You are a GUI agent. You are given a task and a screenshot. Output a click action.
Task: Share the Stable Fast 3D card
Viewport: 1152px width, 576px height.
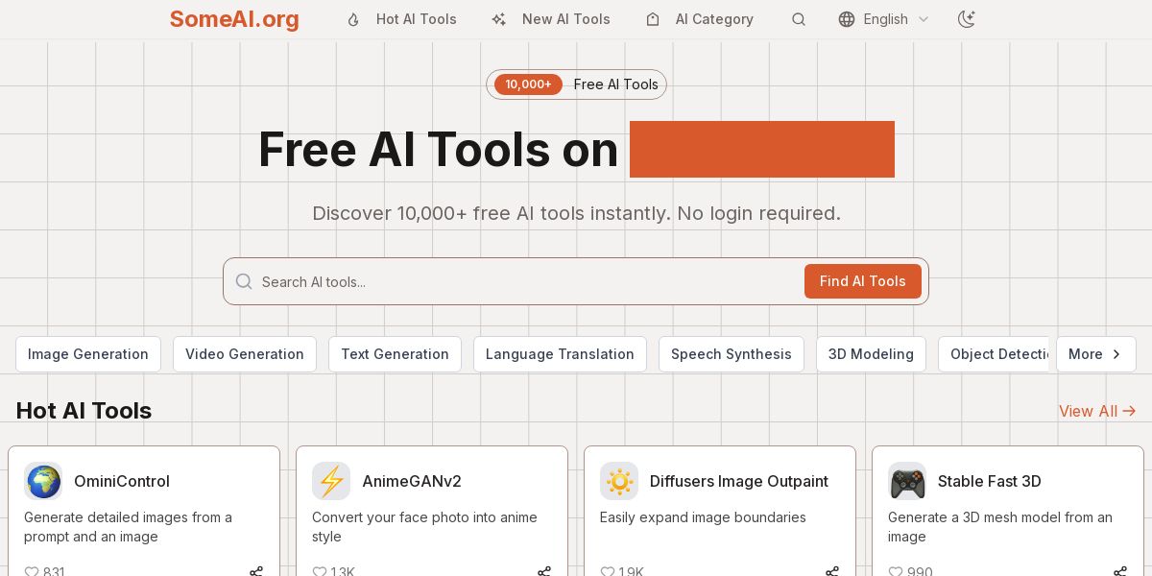(1120, 571)
